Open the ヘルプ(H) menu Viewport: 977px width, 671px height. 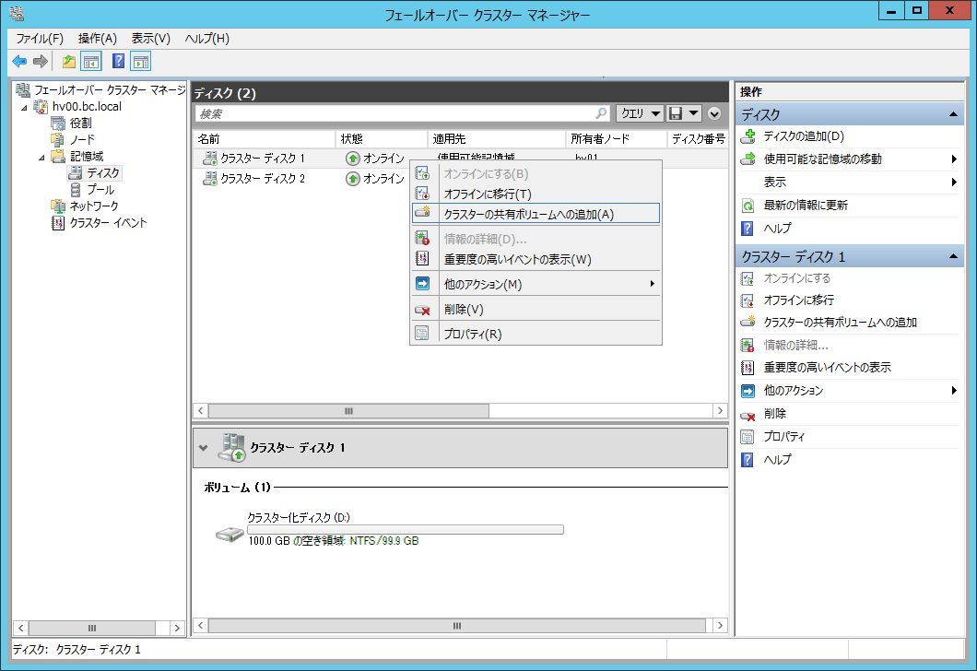[206, 39]
